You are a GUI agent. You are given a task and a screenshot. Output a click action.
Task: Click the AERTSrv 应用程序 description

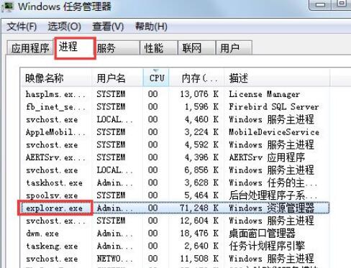tap(267, 157)
